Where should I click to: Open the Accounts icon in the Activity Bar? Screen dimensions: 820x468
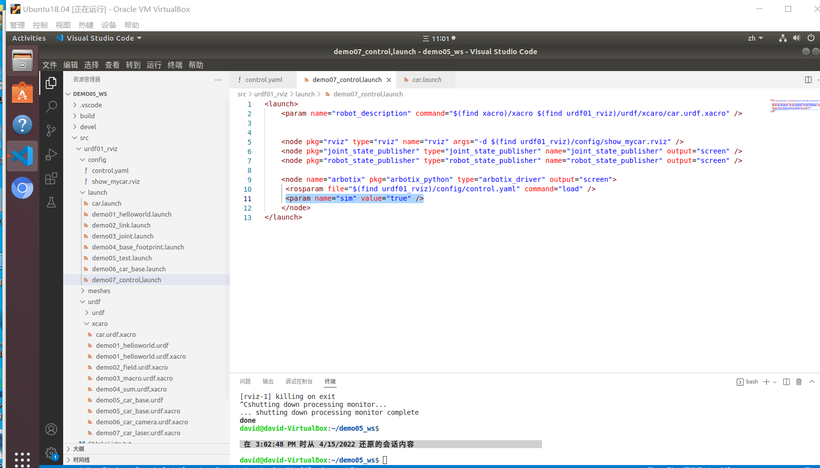click(x=51, y=429)
